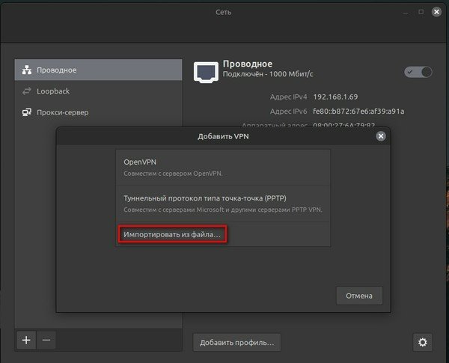Click the Отмена button in VPN dialog
The width and height of the screenshot is (449, 363).
(x=359, y=296)
